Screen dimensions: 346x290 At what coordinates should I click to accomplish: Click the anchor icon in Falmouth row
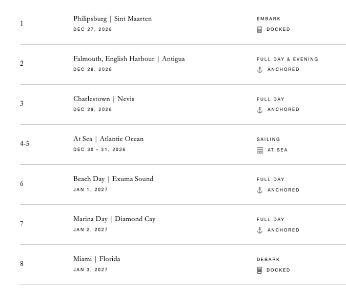(260, 70)
